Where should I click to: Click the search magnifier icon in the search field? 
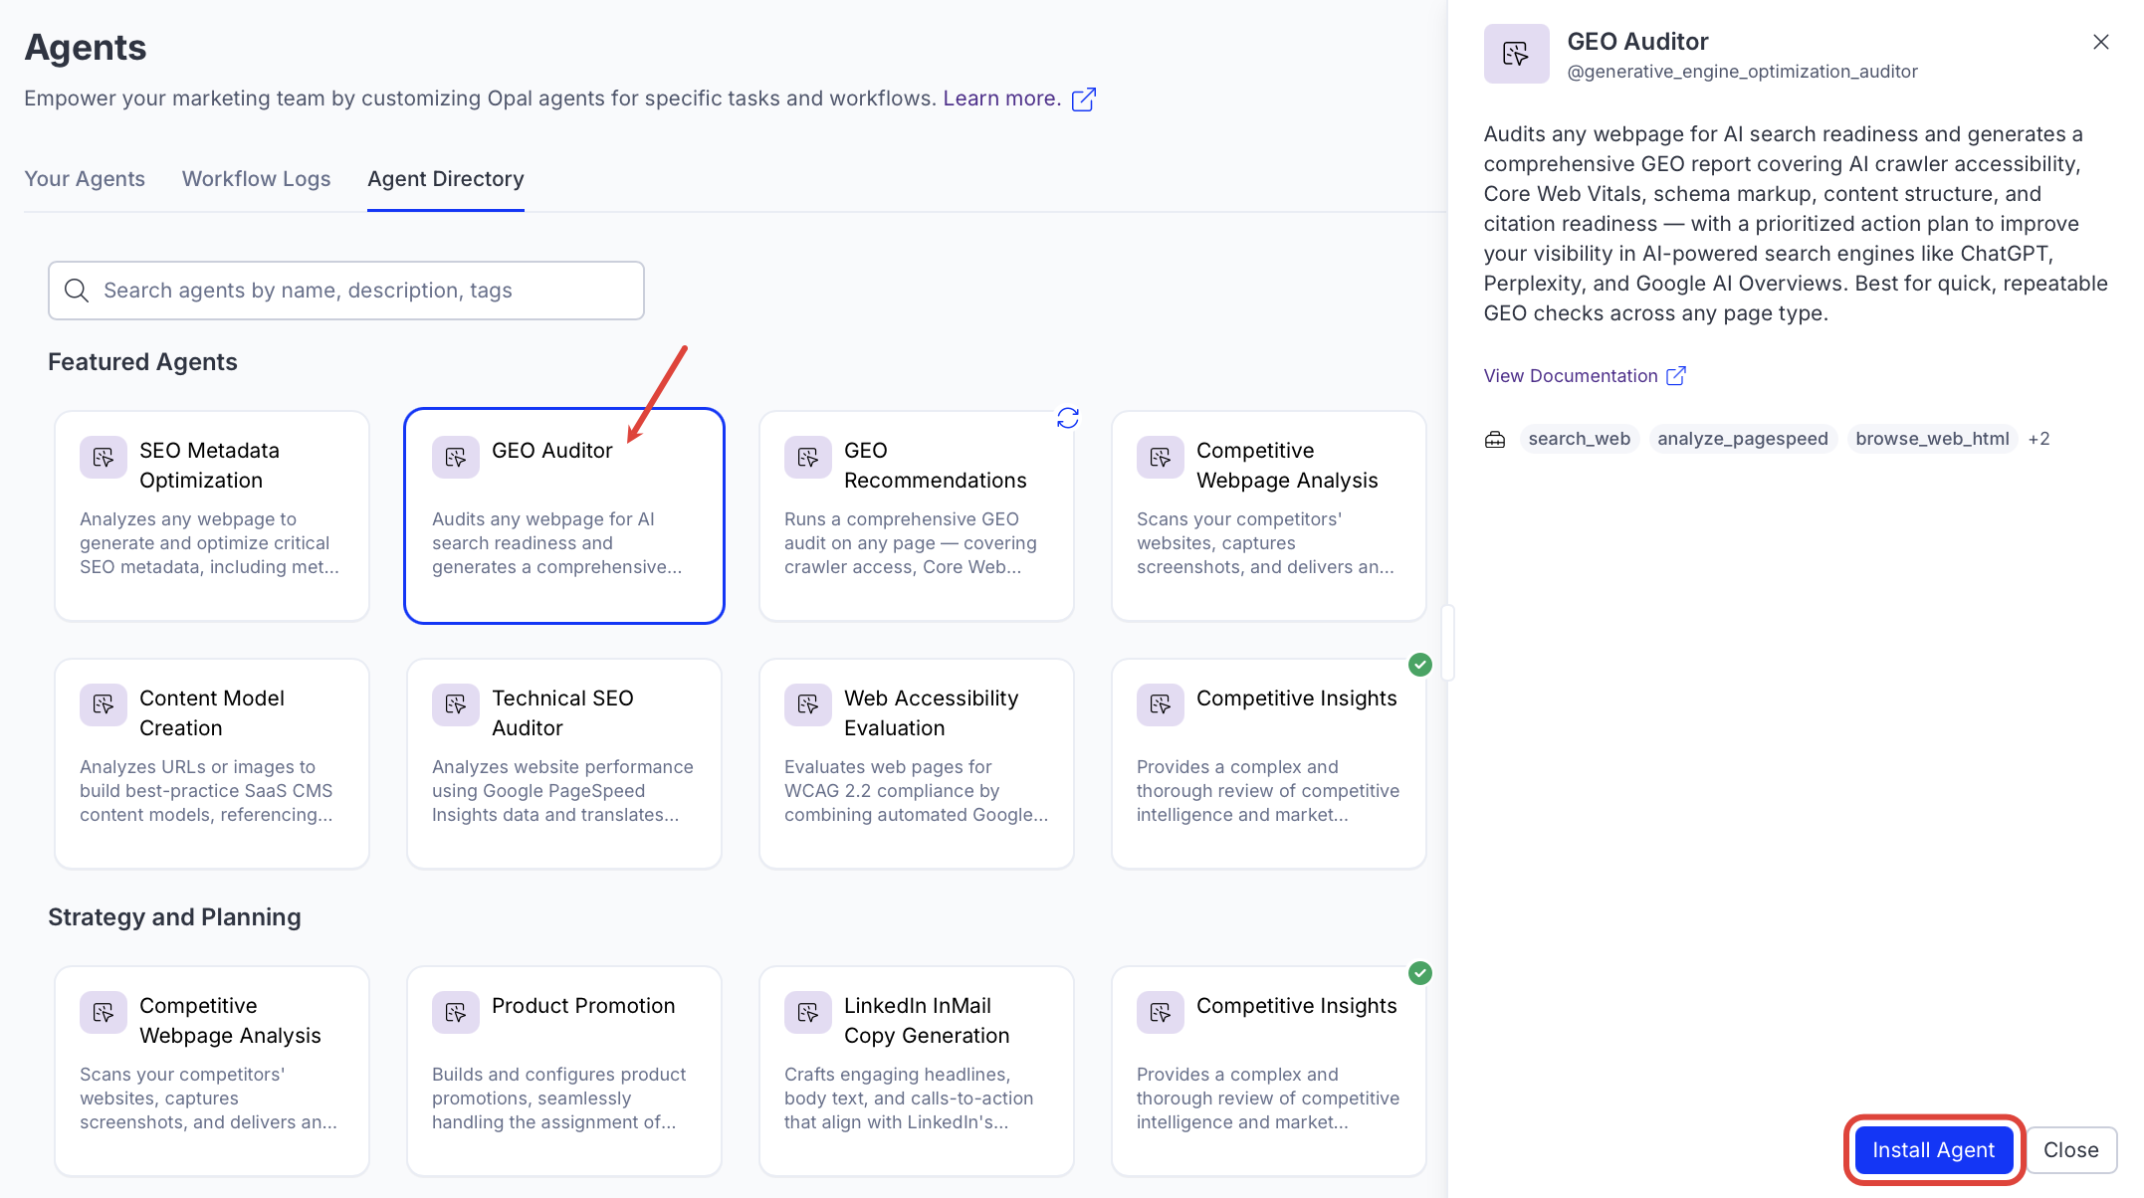tap(77, 291)
